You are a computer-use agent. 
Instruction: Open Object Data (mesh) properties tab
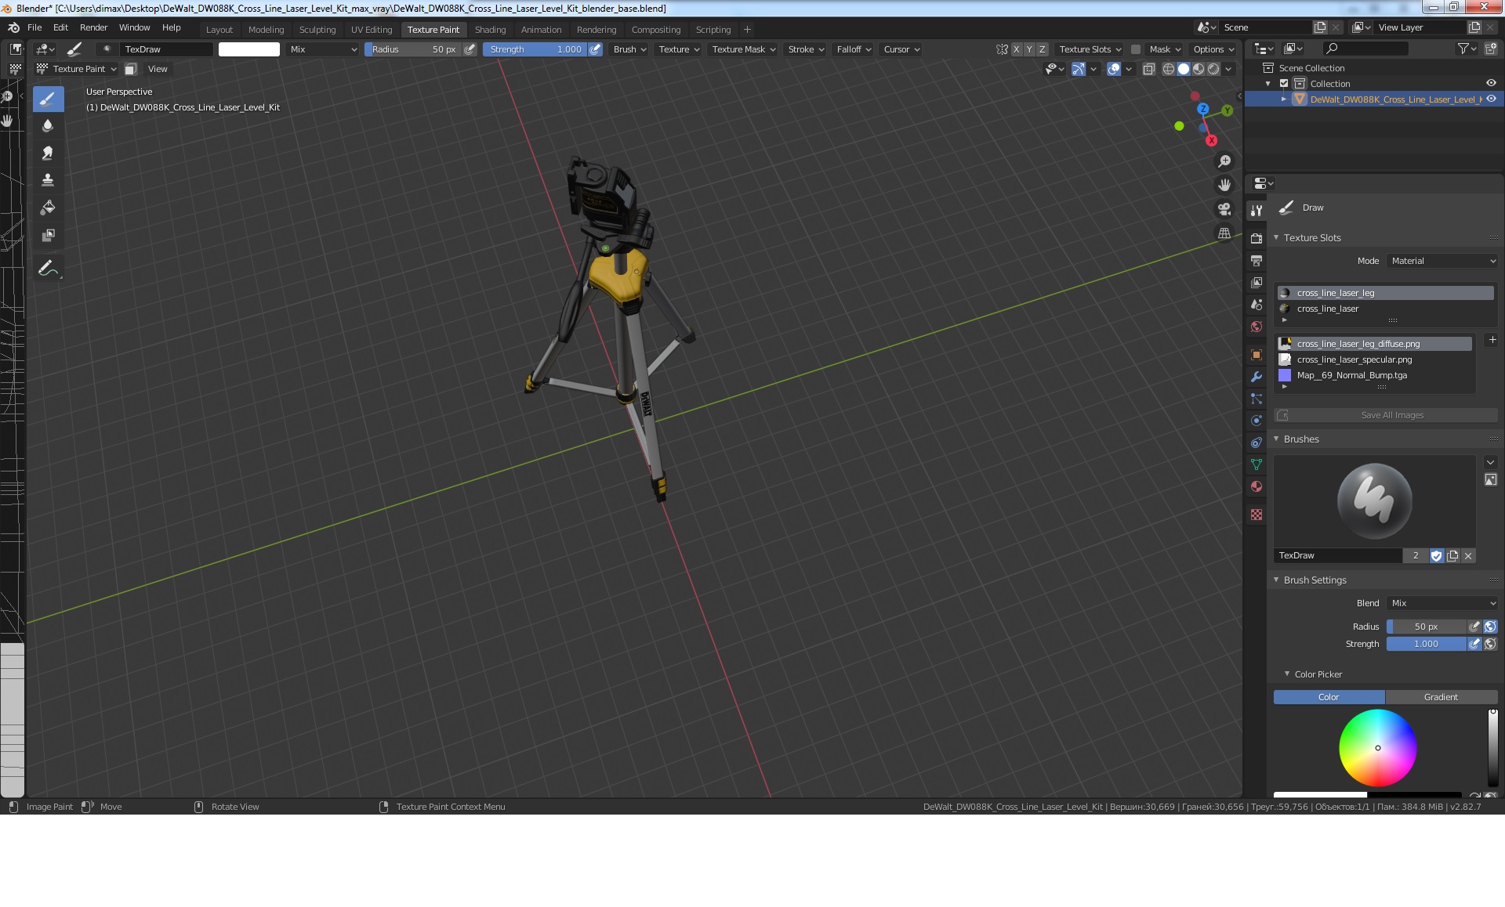(1257, 464)
